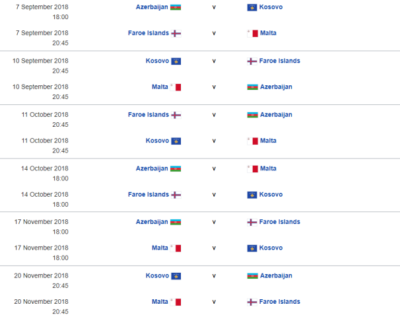Open Kosovo team link on 10 September
400x317 pixels.
tap(157, 61)
